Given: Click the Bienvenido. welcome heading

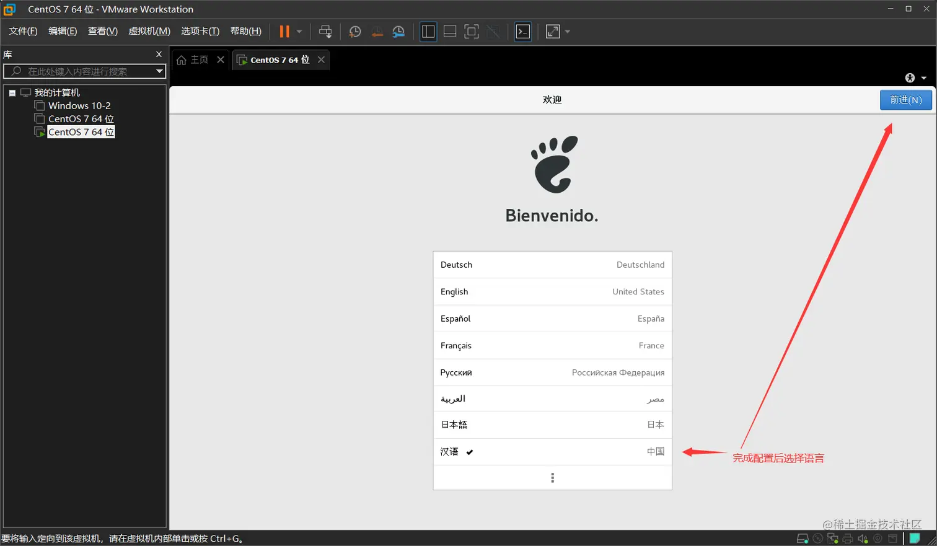Looking at the screenshot, I should [x=552, y=215].
